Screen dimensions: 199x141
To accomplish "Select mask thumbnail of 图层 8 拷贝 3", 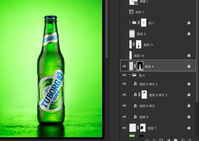I will (x=144, y=95).
